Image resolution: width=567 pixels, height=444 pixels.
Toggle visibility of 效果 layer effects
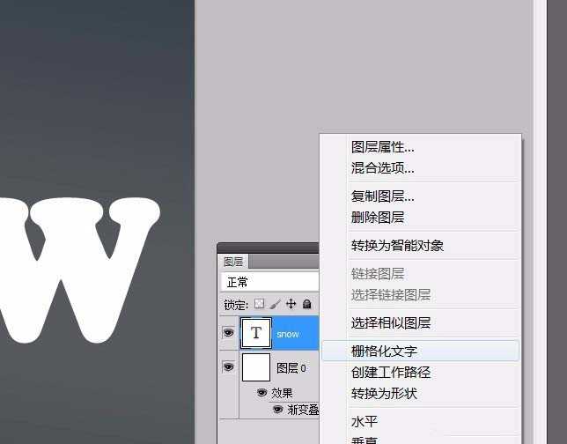(261, 392)
